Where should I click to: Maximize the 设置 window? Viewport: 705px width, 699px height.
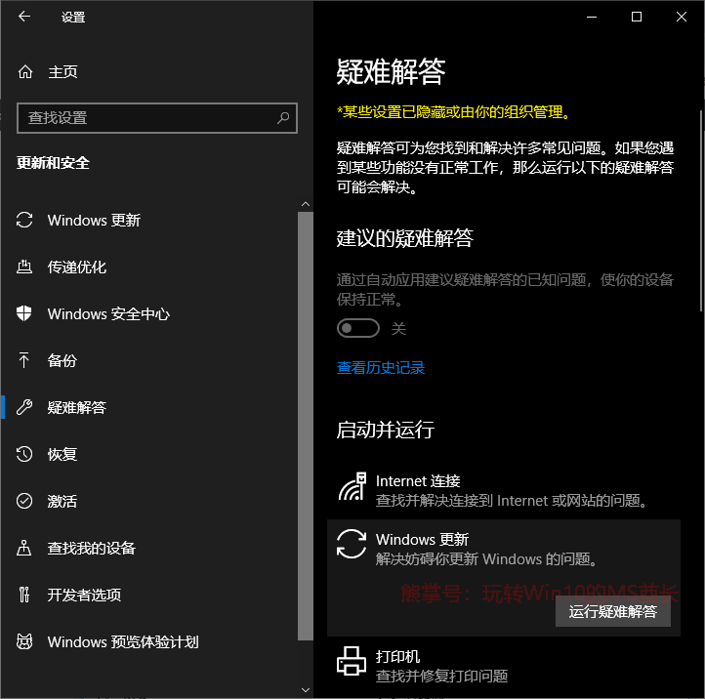coord(637,17)
